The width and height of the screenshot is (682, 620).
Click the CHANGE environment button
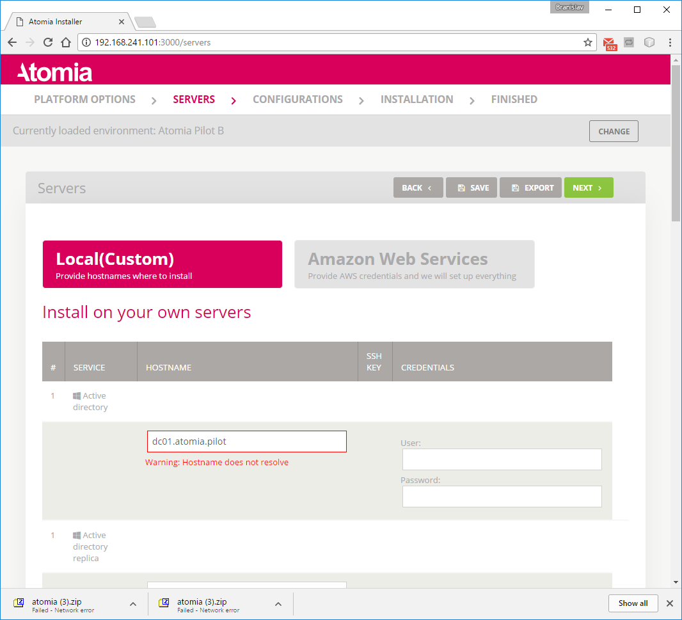click(x=613, y=131)
